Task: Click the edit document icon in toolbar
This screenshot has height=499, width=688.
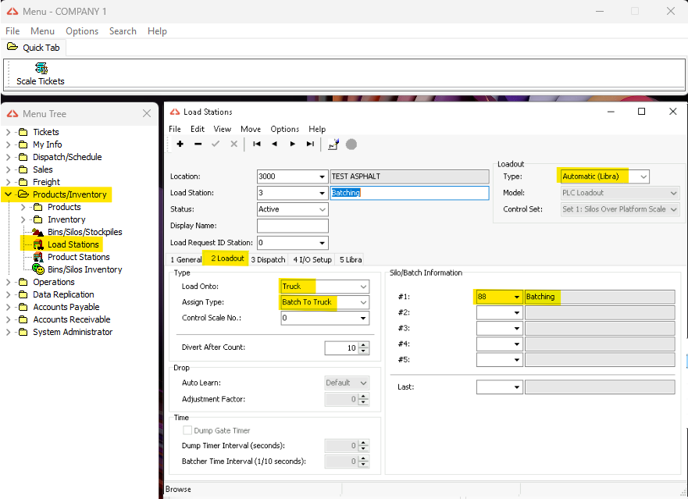Action: (333, 144)
